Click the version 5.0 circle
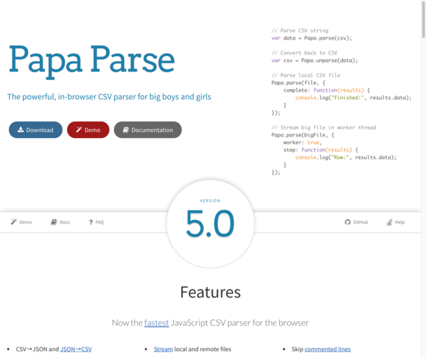The image size is (426, 358). pyautogui.click(x=210, y=224)
